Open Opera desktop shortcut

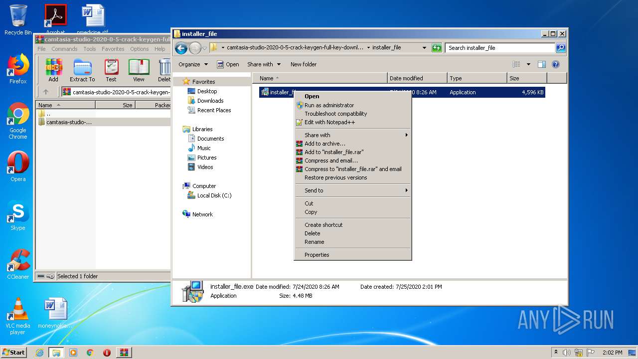click(x=18, y=167)
